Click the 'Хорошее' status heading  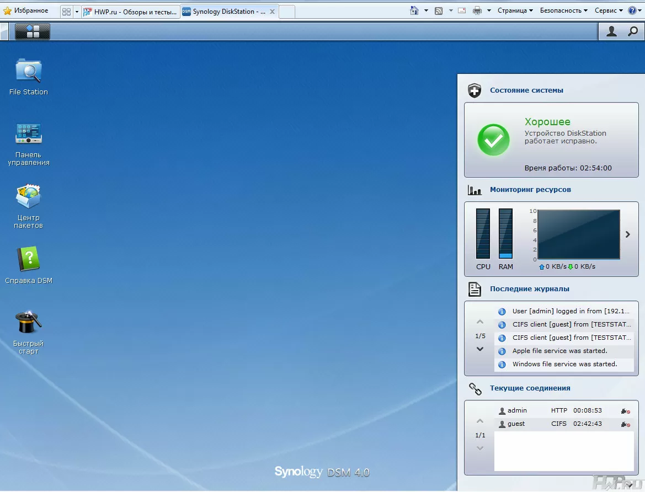pyautogui.click(x=547, y=122)
